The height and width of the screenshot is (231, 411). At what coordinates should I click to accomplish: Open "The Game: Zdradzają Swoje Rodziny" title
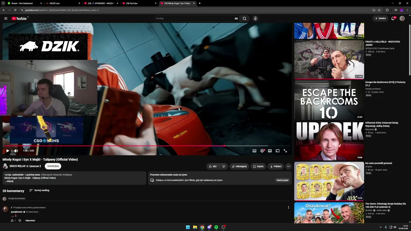click(386, 205)
